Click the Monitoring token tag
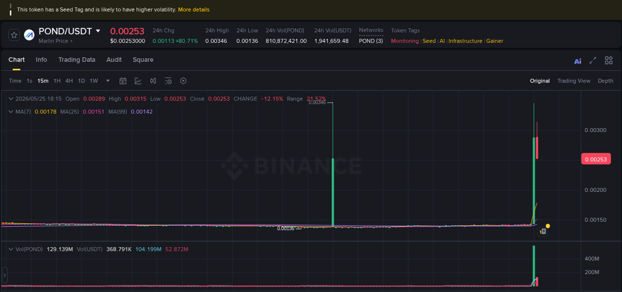This screenshot has height=292, width=622. click(405, 41)
